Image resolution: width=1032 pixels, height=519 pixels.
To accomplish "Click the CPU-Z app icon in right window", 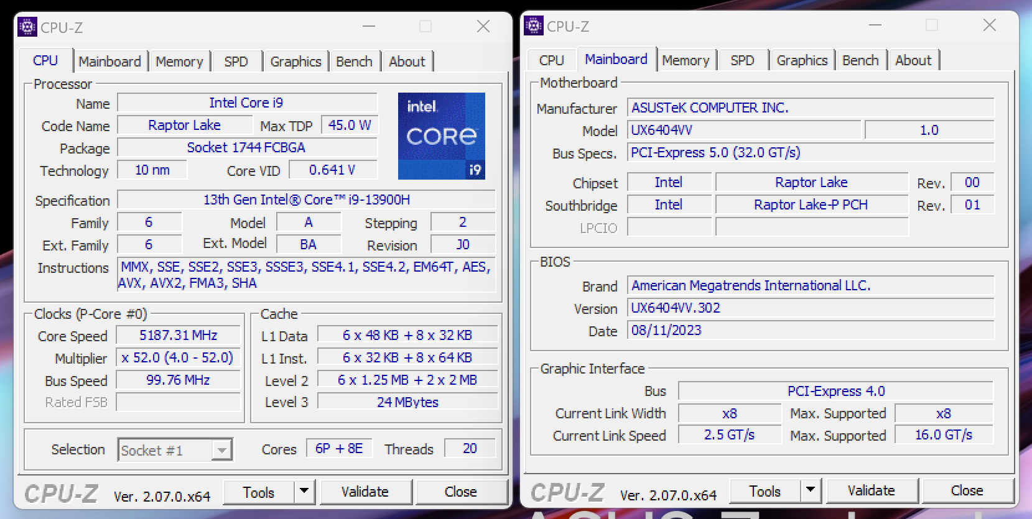I will coord(534,25).
